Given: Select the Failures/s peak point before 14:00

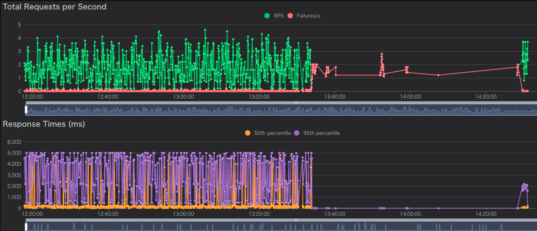Looking at the screenshot, I should (382, 54).
